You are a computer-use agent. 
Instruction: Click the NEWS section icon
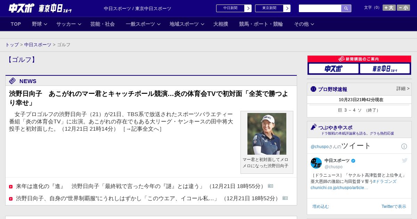pos(13,81)
